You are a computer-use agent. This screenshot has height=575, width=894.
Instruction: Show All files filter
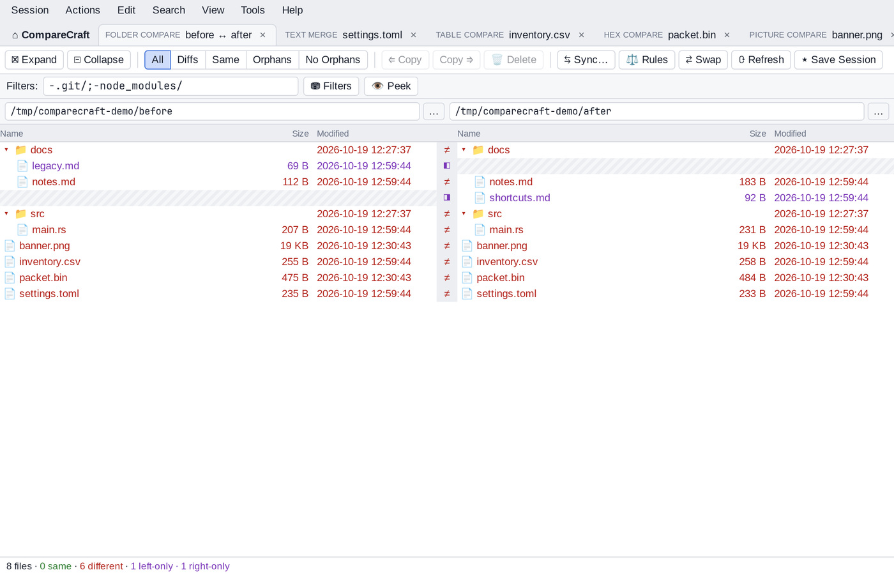(158, 59)
